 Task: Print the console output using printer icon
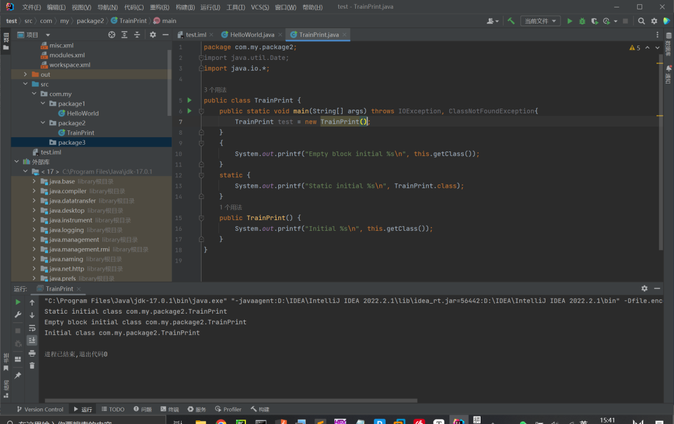(32, 353)
